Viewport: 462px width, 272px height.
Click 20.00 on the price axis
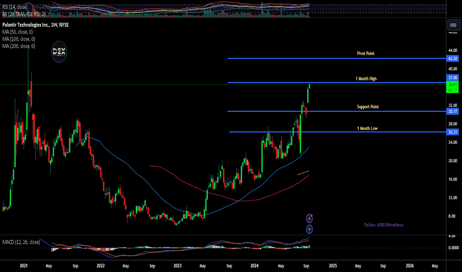[453, 161]
